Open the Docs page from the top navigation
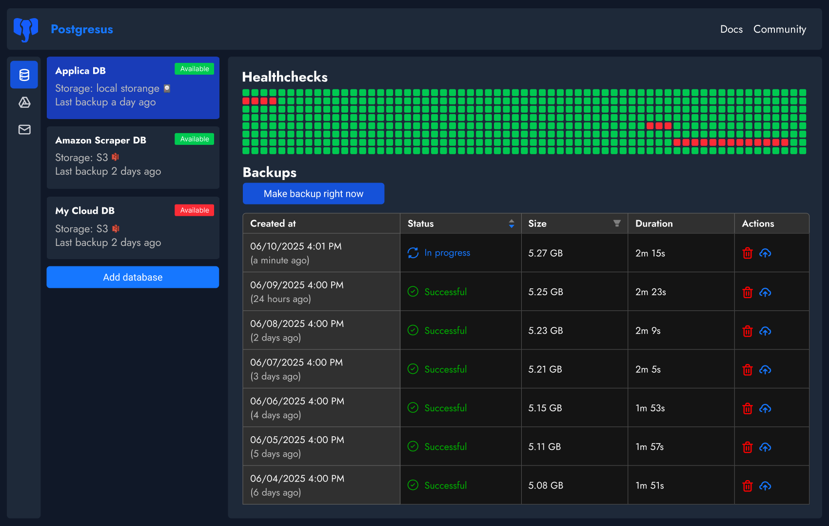 (731, 29)
